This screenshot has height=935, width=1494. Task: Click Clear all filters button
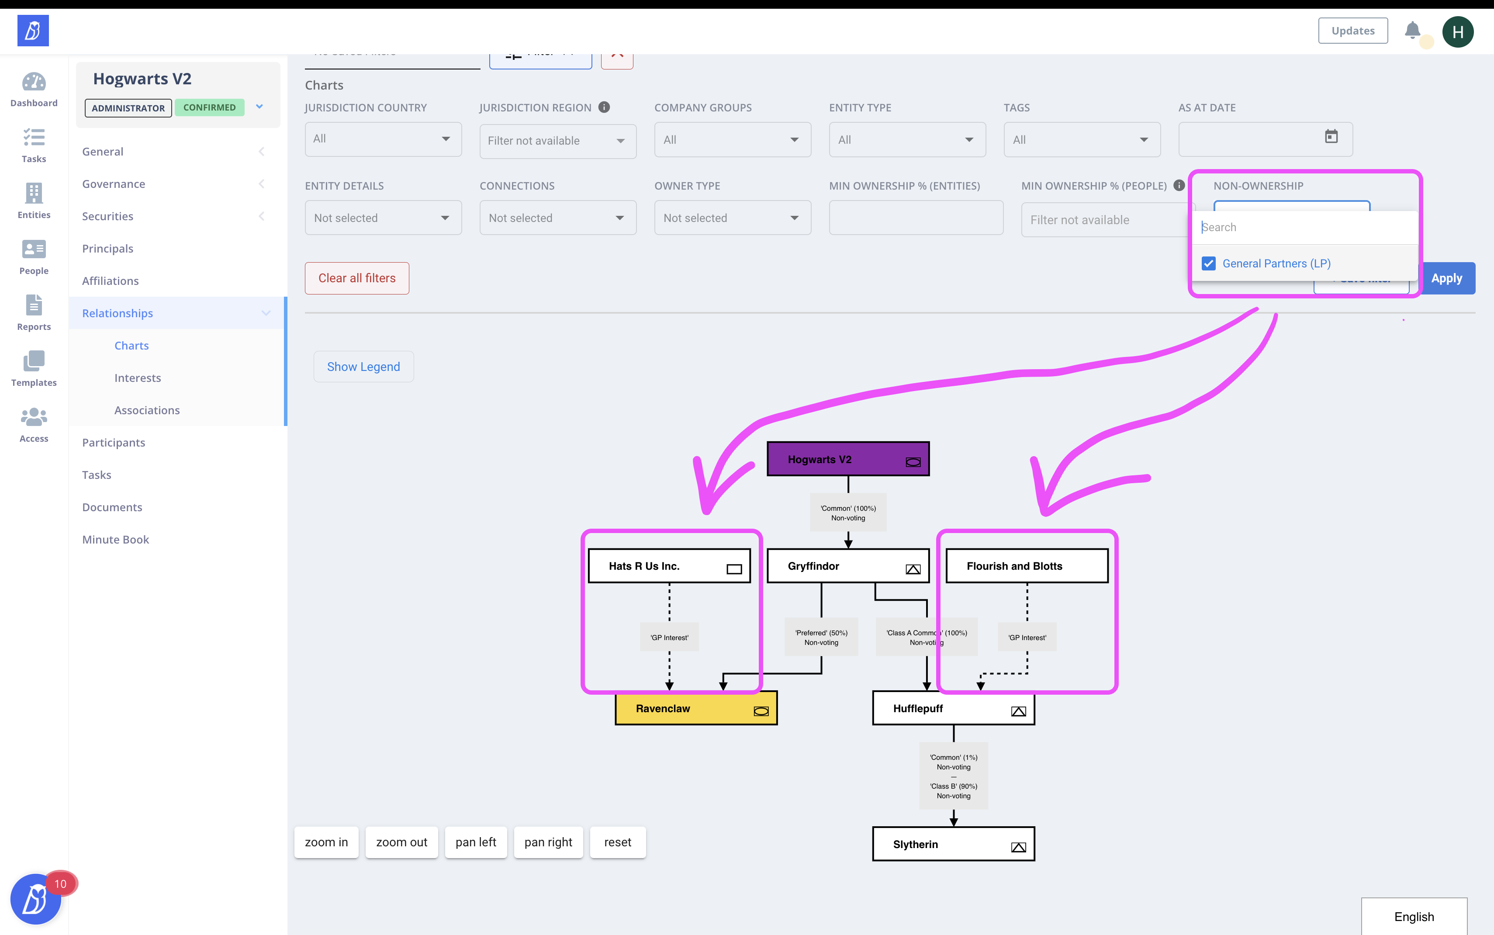[x=356, y=278]
